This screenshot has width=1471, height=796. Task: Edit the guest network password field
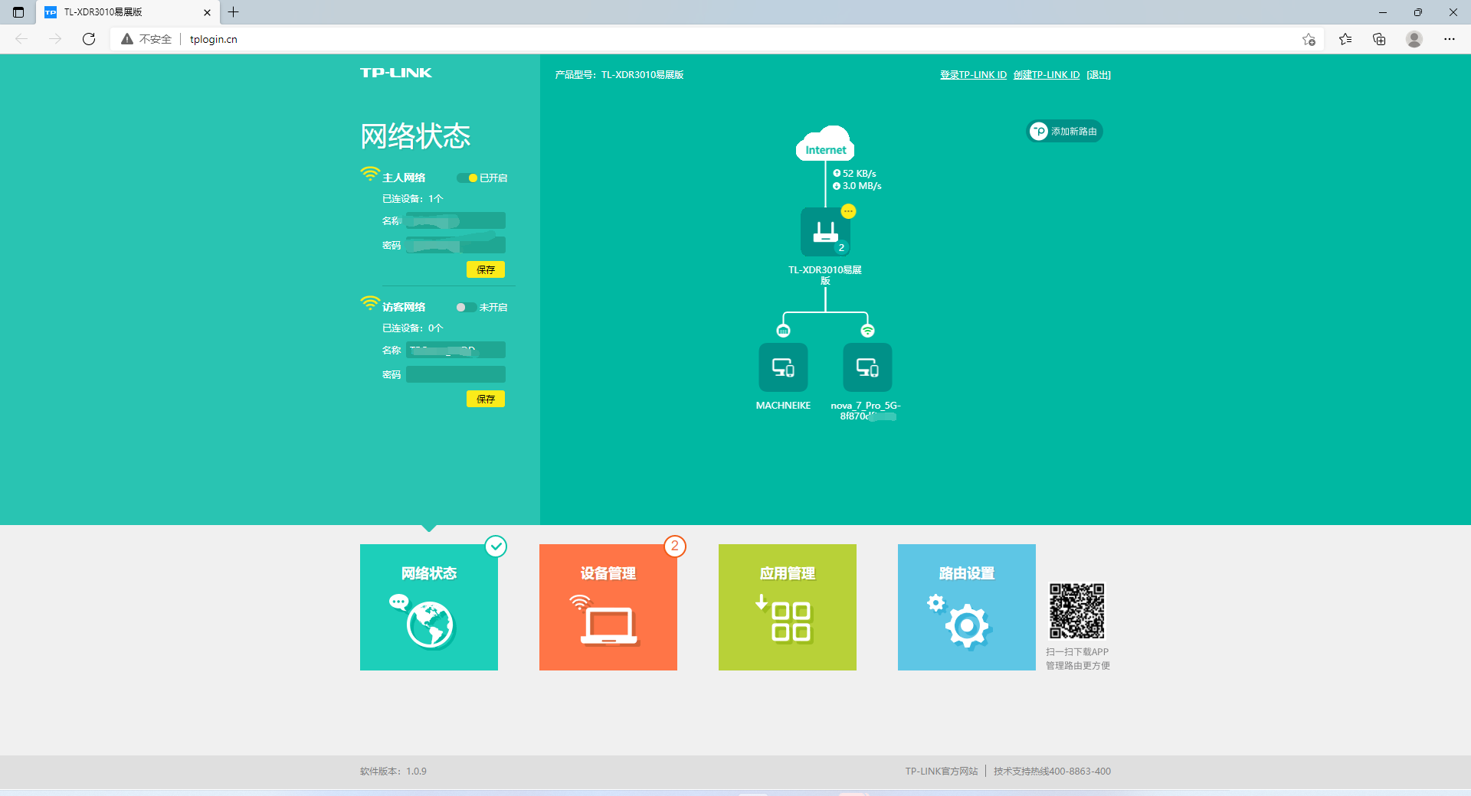(x=456, y=374)
